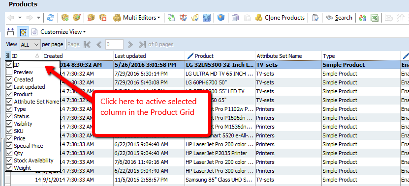Viewport: 409px width, 186px height.
Task: Click the document with blue checkmark icon
Action: 315,18
